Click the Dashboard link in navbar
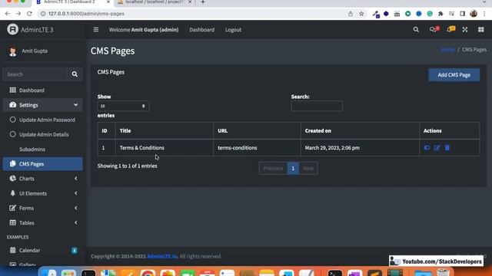Viewport: 492px width, 276px height. coord(201,30)
